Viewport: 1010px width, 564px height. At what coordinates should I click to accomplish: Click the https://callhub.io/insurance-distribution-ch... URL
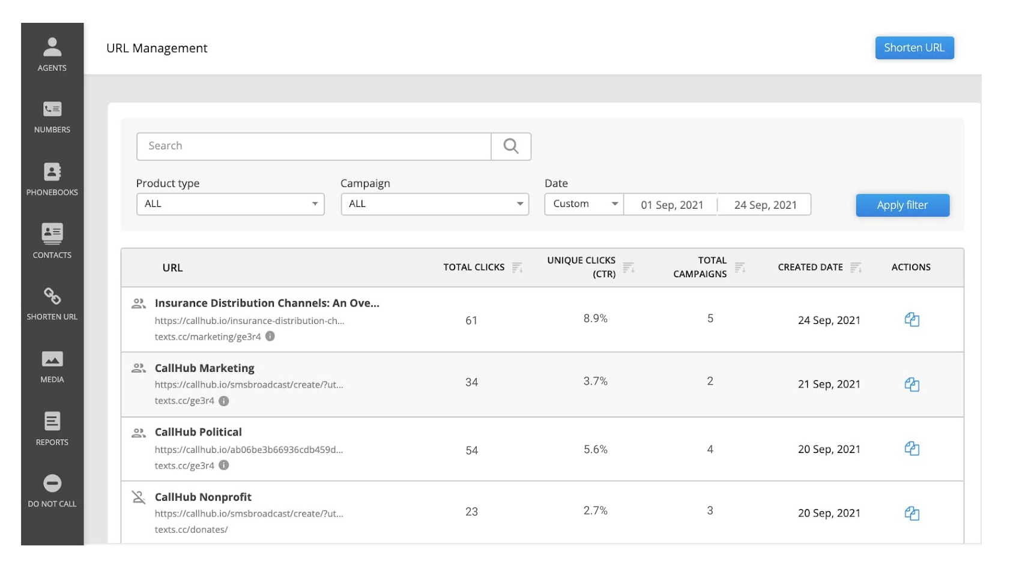(x=250, y=320)
